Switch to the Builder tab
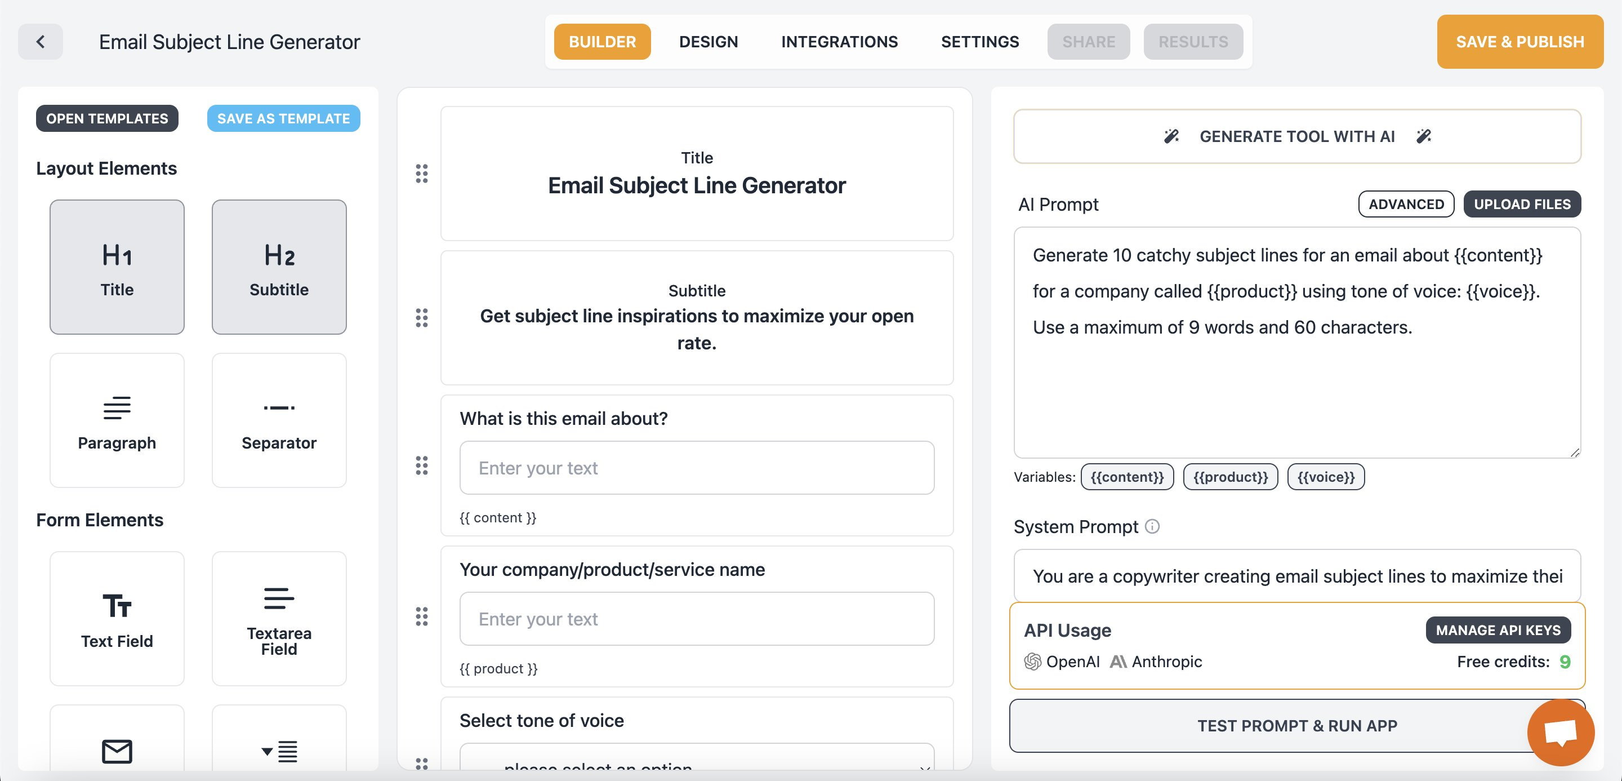The height and width of the screenshot is (781, 1622). [x=602, y=42]
